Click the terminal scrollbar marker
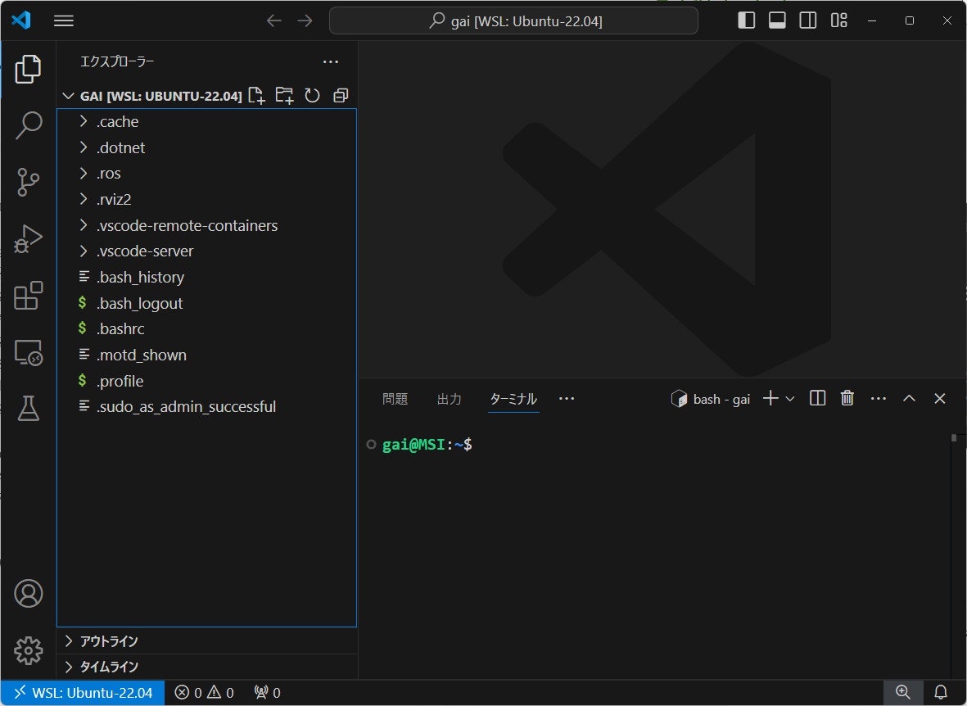The image size is (967, 706). pyautogui.click(x=954, y=437)
